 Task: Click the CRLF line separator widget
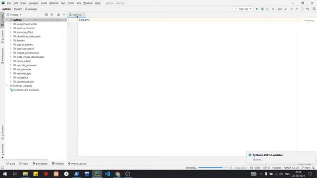(258, 168)
